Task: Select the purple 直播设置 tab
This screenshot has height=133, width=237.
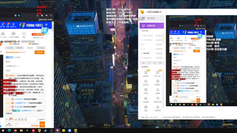Action: click(152, 26)
